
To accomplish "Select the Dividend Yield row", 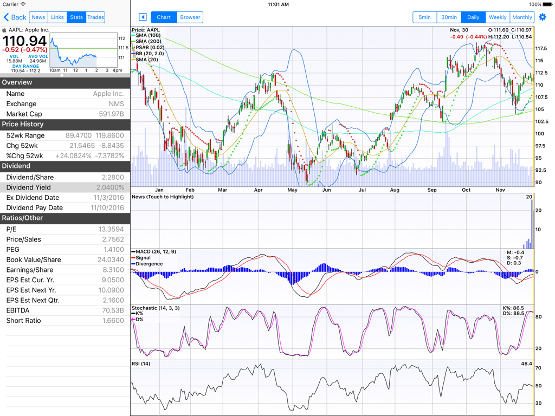I will coord(65,187).
